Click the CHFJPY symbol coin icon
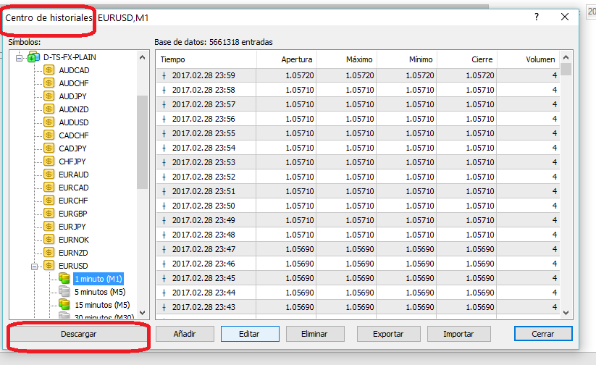 click(49, 161)
